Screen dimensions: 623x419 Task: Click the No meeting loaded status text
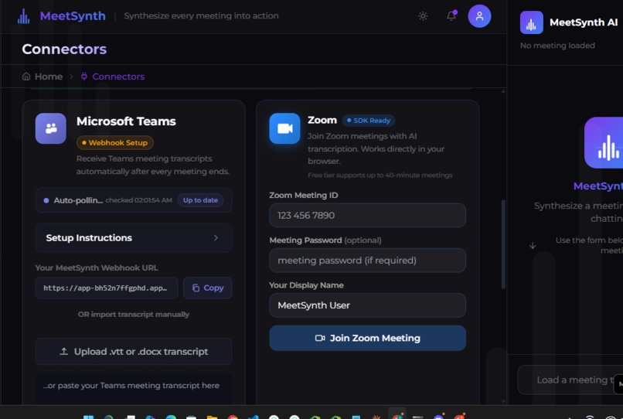pos(557,46)
